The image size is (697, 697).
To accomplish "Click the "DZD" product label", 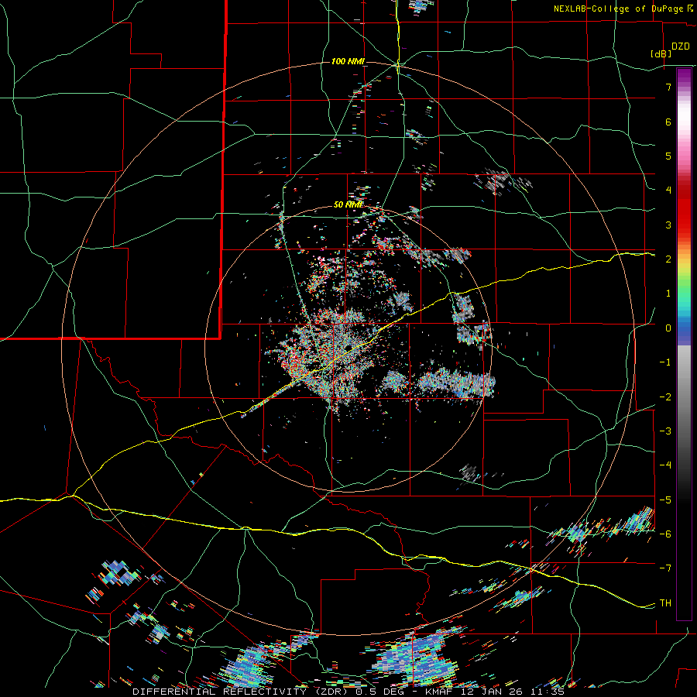I will (681, 46).
